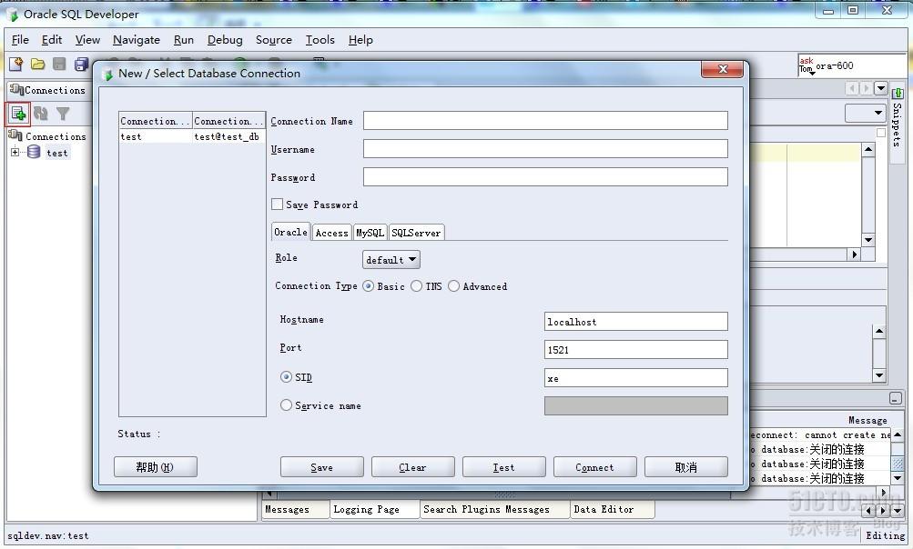Click the Save toolbar icon
913x549 pixels.
coord(59,64)
